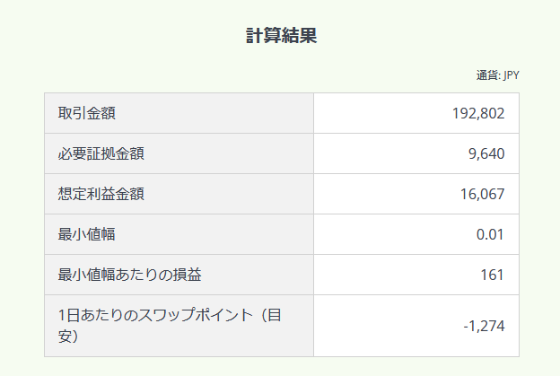The width and height of the screenshot is (560, 376).
Task: Select the 16,067 expected profit value
Action: (483, 194)
